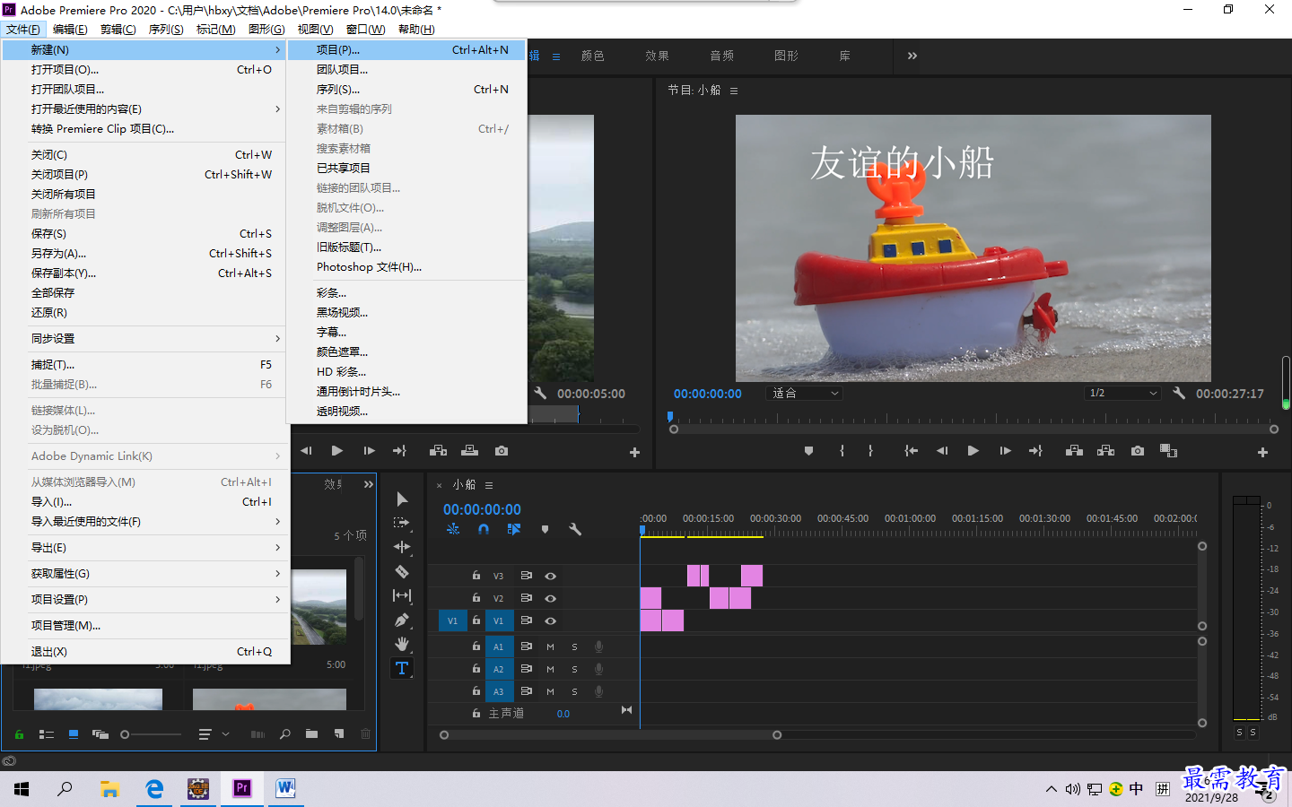Toggle sync lock on V2 track
Viewport: 1292px width, 807px height.
(x=527, y=598)
